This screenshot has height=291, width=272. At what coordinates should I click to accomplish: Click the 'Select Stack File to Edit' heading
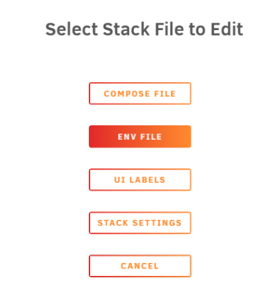pos(144,29)
